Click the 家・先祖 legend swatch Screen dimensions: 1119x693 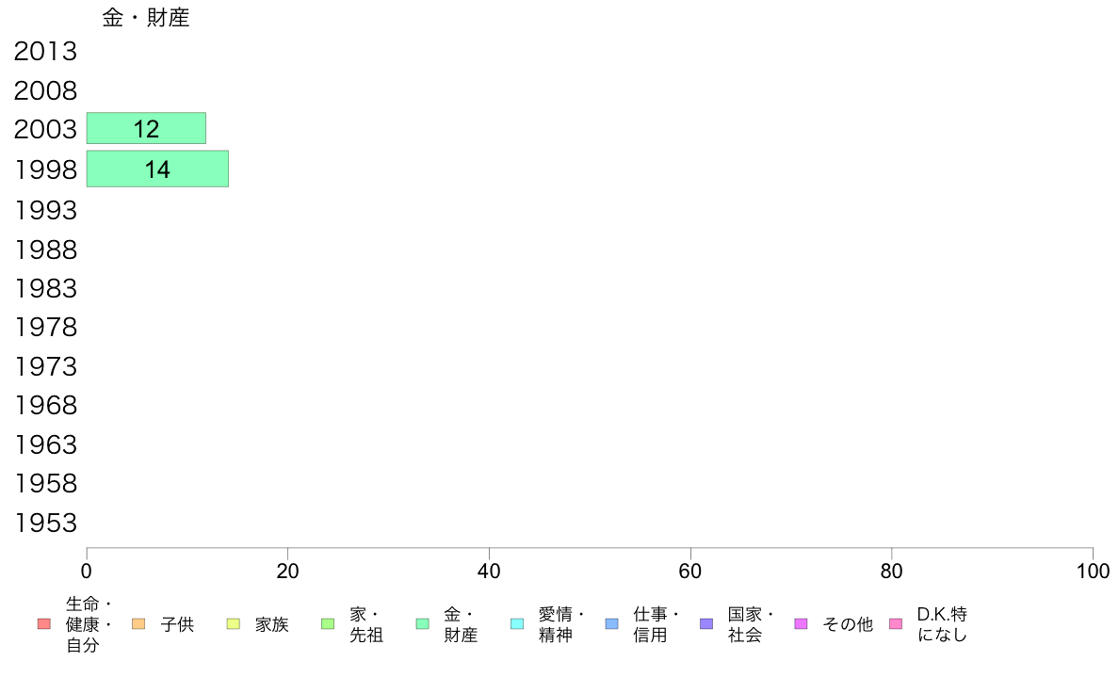[328, 623]
